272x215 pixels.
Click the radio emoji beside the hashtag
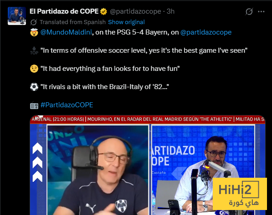(34, 105)
